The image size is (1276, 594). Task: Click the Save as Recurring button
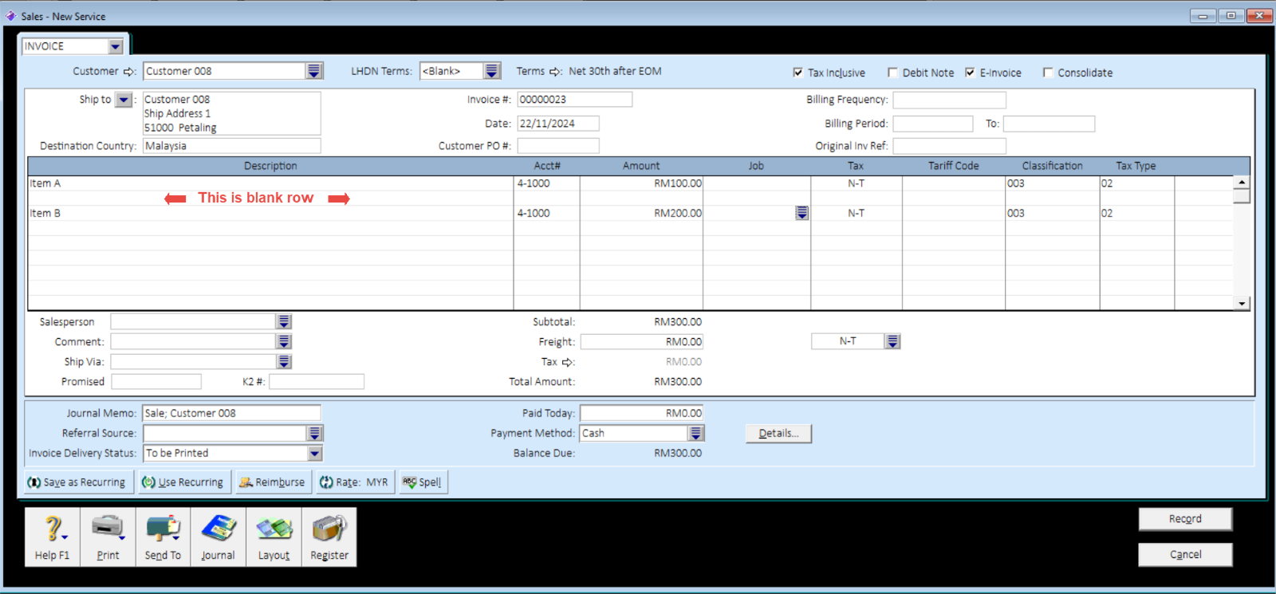77,482
